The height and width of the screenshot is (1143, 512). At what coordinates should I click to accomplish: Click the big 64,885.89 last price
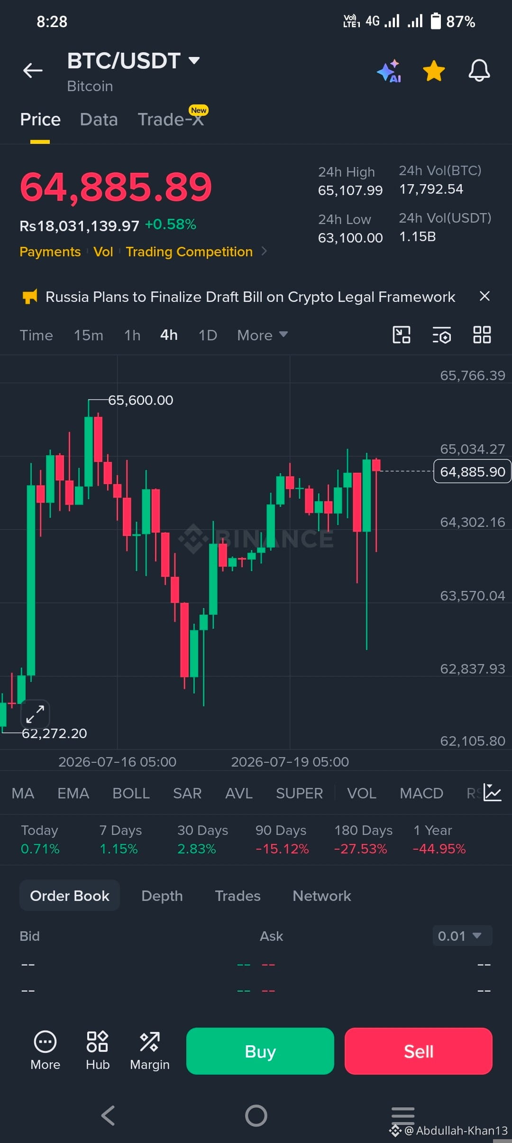(x=116, y=187)
